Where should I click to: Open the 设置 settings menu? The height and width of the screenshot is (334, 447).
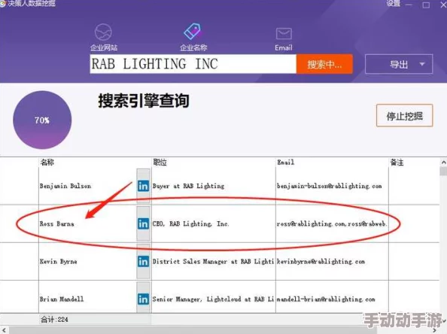[394, 4]
